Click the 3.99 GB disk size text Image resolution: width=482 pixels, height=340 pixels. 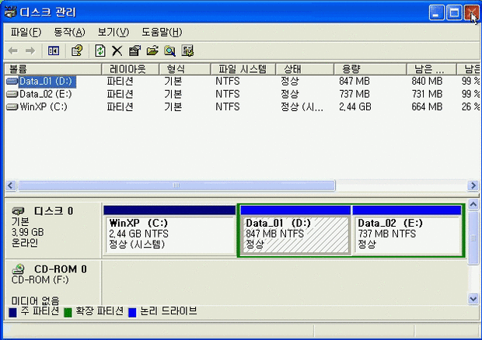tap(28, 232)
